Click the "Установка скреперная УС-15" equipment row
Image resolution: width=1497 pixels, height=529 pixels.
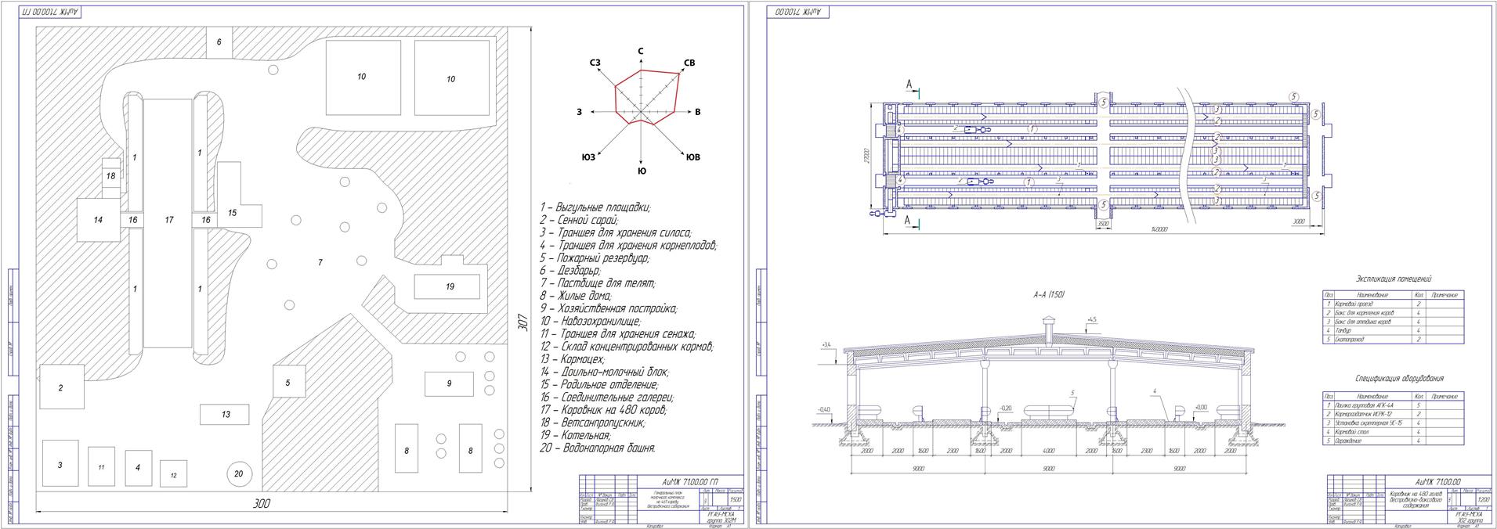click(1394, 423)
